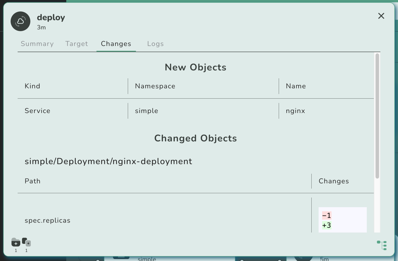Click the removed value -1 in diff

coord(327,216)
